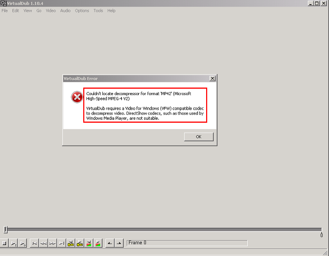Open the Help menu

112,10
